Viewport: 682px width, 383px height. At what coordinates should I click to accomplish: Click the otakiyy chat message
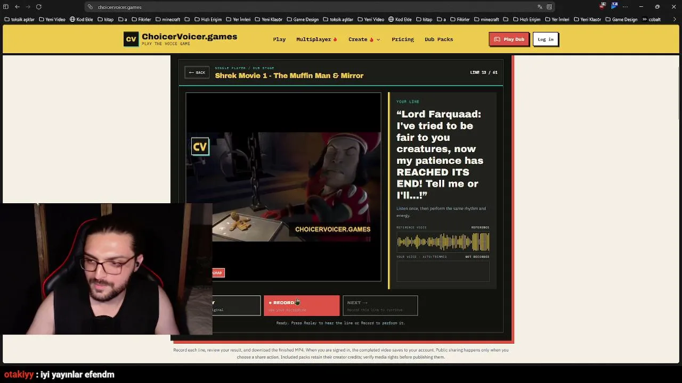pyautogui.click(x=59, y=374)
